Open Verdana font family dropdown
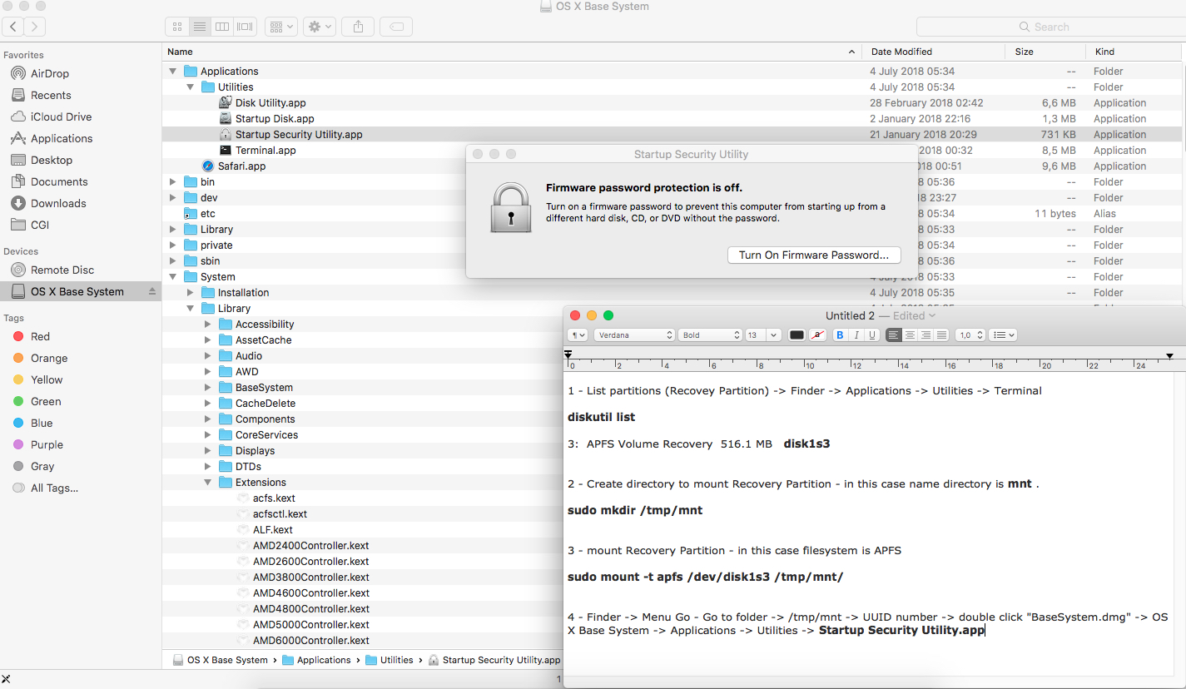This screenshot has width=1186, height=689. coord(634,335)
